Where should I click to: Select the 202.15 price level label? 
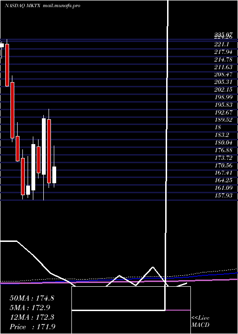click(x=224, y=90)
